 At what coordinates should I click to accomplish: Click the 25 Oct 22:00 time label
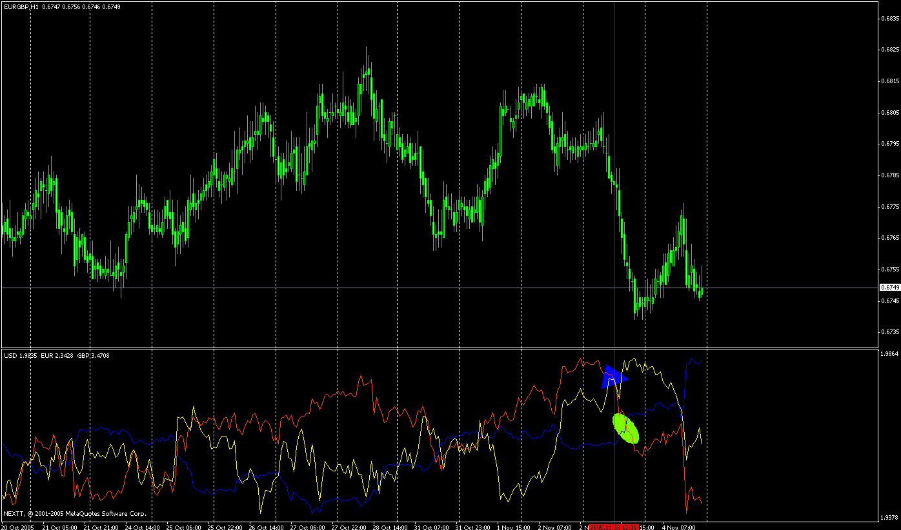pos(225,527)
